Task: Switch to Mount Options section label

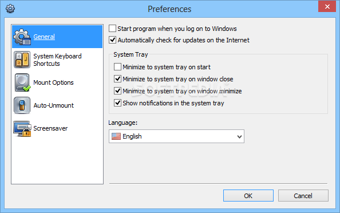Action: point(53,82)
